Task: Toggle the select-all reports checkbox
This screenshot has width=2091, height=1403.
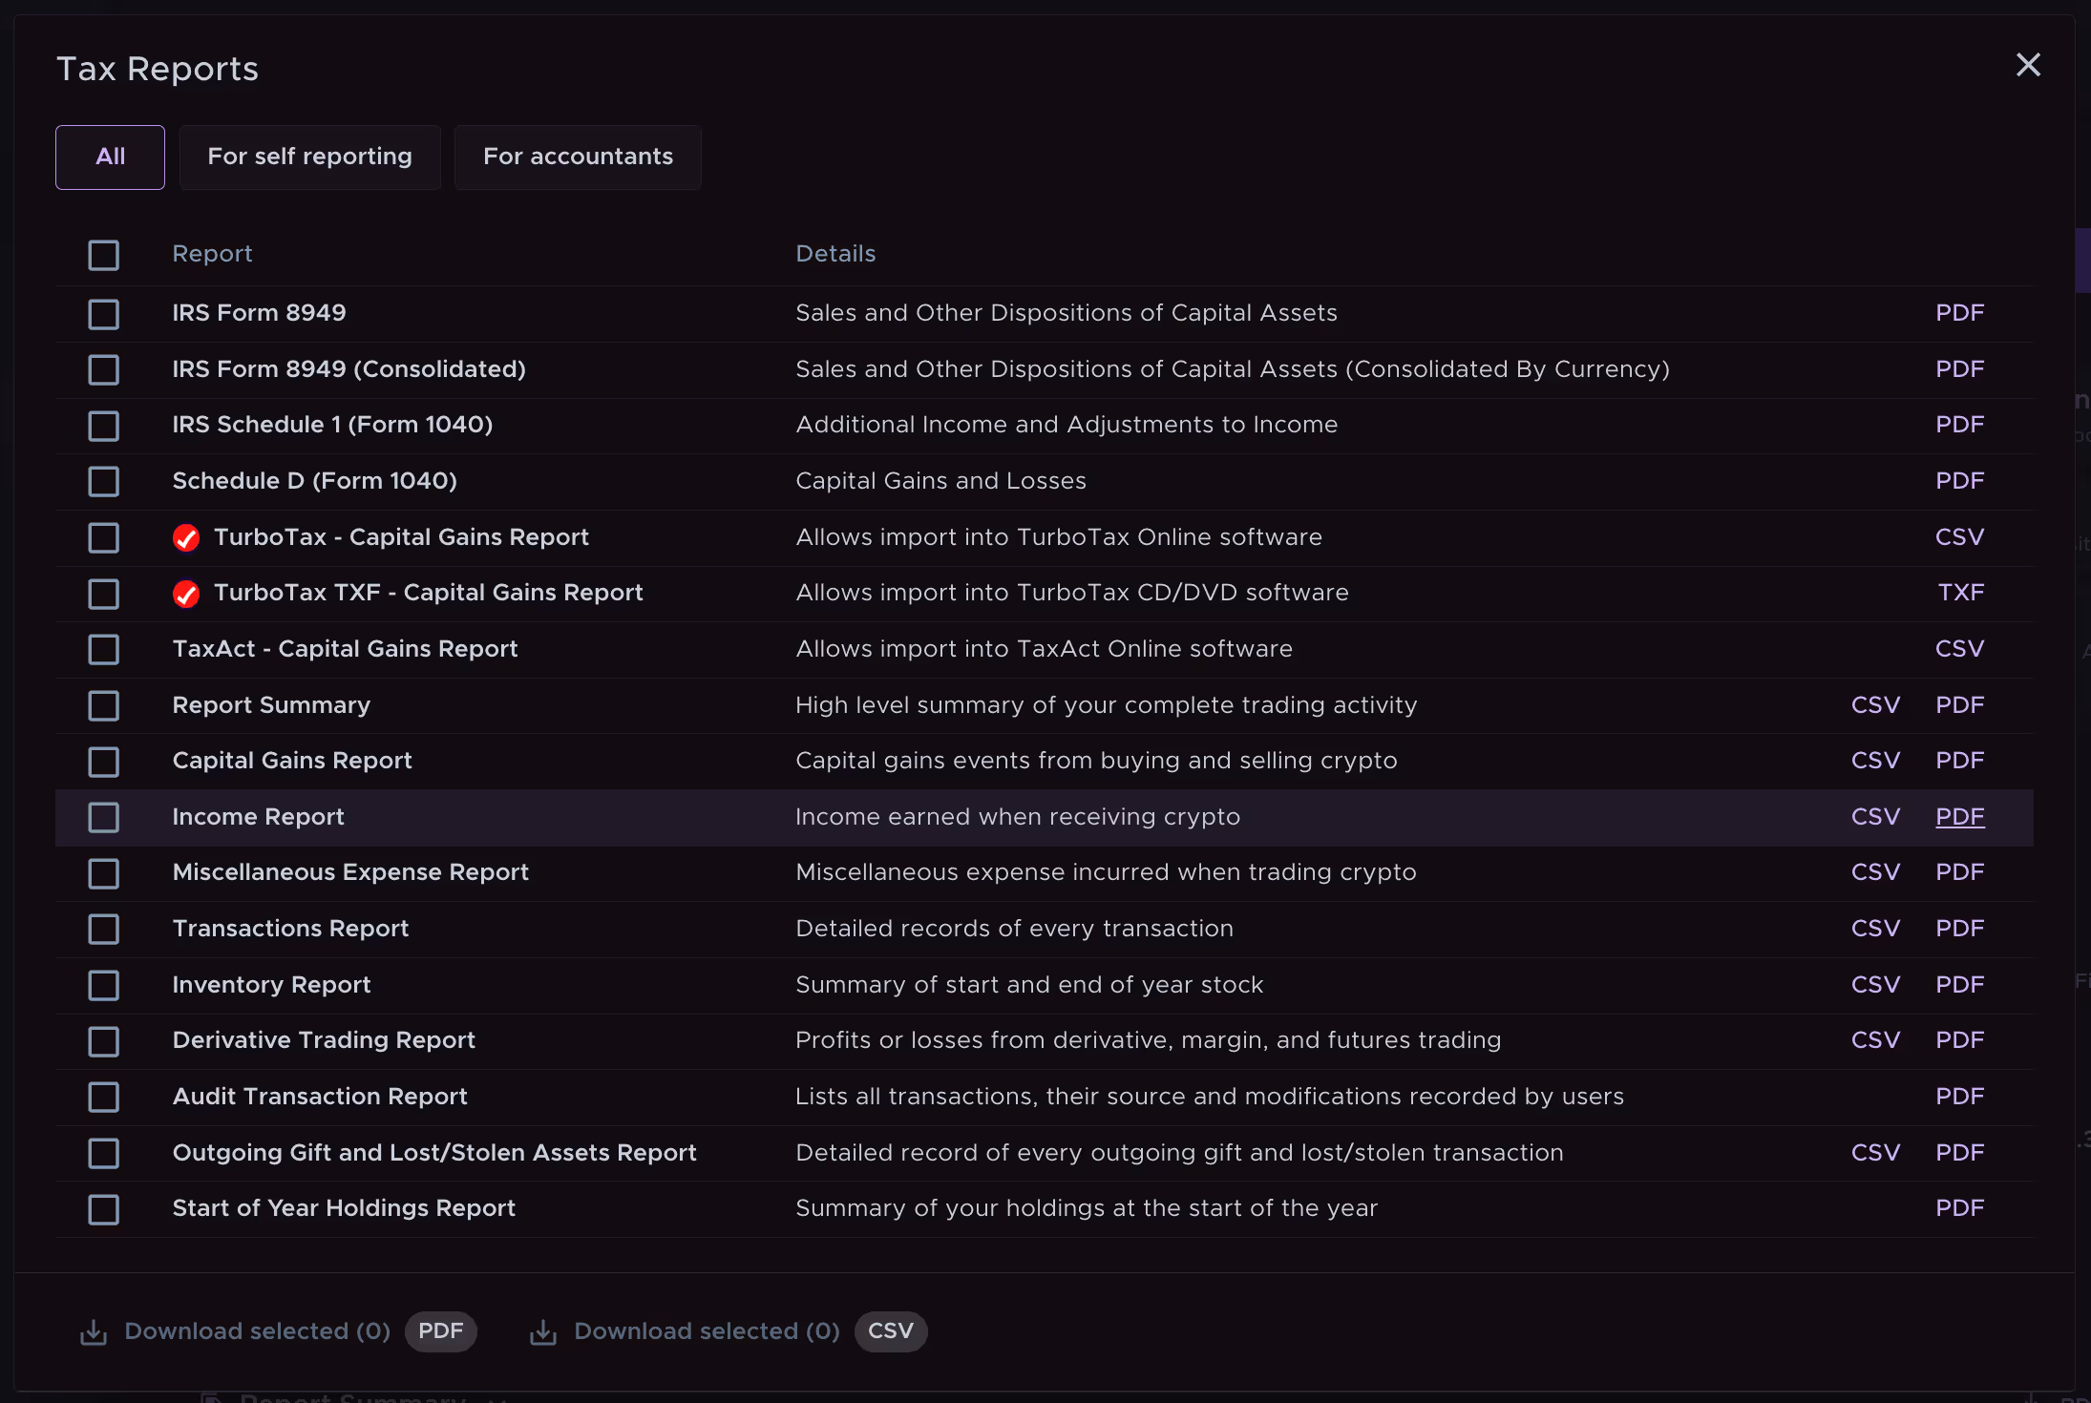Action: 103,255
